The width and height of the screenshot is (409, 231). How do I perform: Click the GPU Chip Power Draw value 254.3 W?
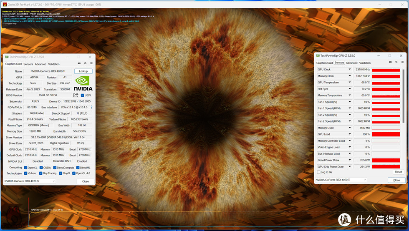tap(362, 167)
